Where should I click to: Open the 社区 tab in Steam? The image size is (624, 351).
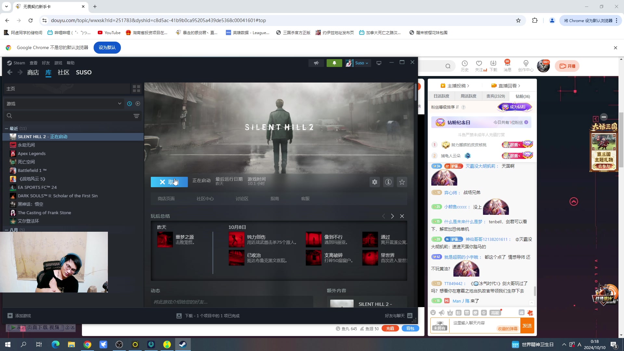pyautogui.click(x=63, y=72)
